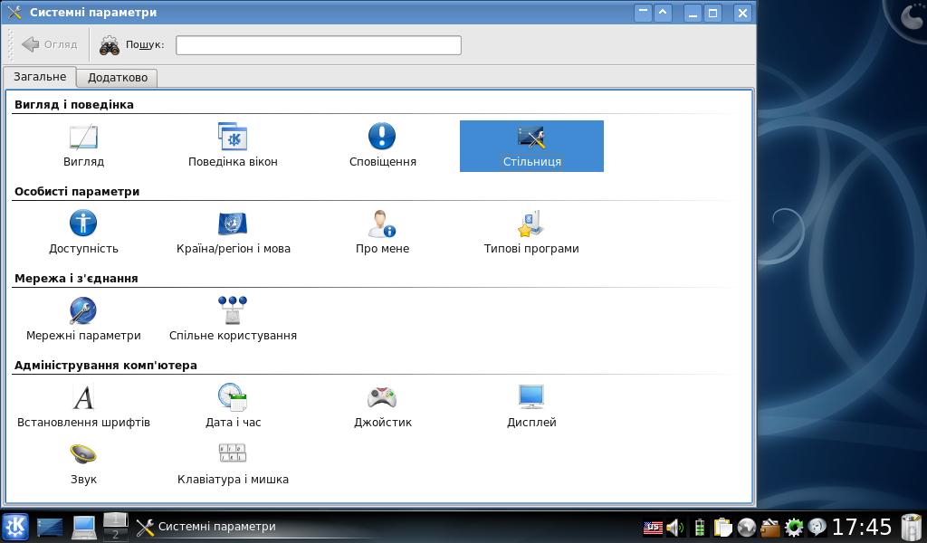The width and height of the screenshot is (927, 543).
Task: Open Країна/регіон і мова settings
Action: click(233, 233)
